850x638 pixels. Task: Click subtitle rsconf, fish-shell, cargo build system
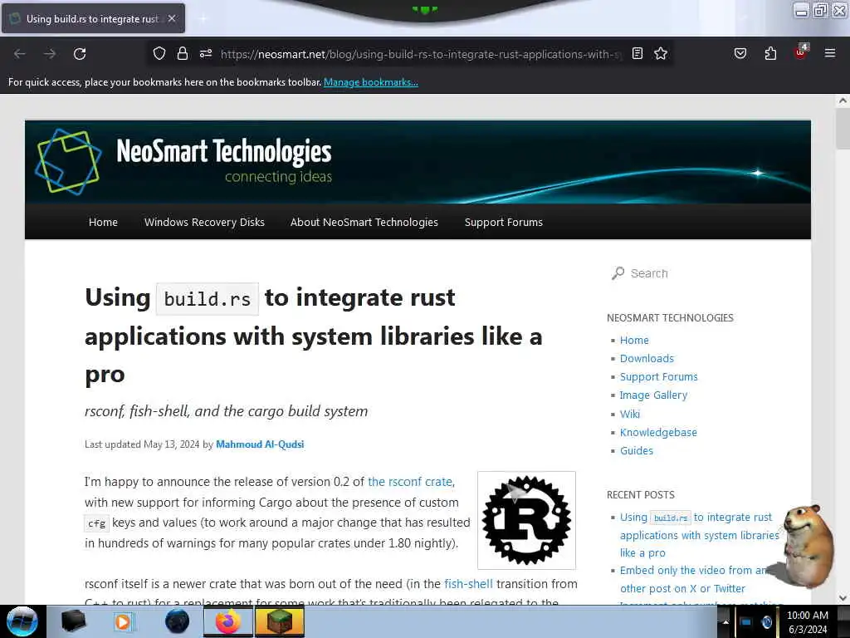coord(226,411)
